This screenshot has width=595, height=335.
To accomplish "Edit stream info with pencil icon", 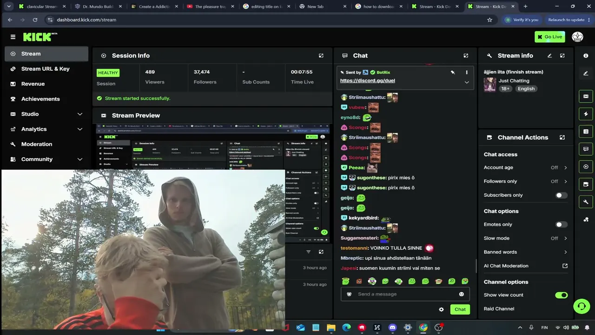I will [549, 55].
